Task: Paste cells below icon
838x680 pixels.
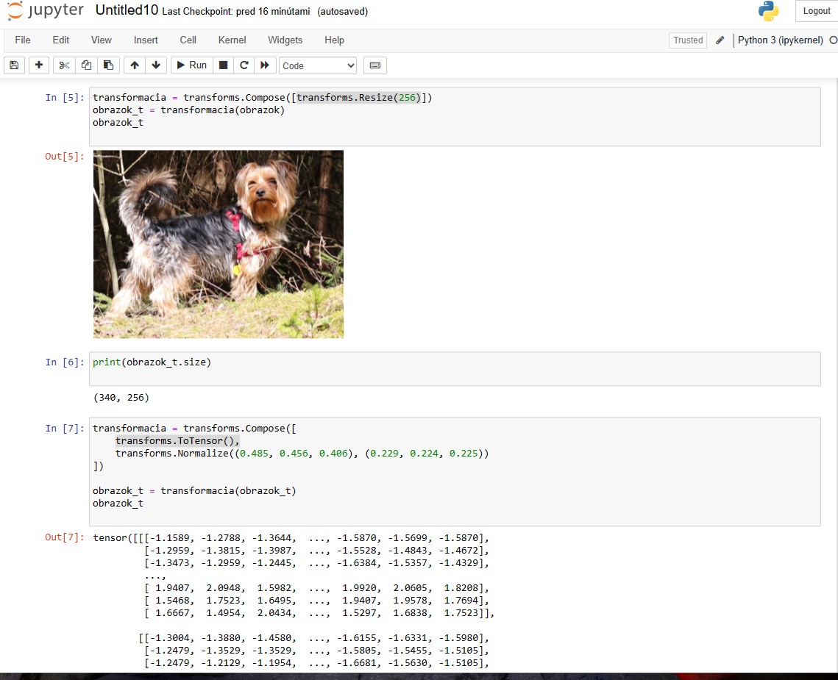Action: pos(108,65)
